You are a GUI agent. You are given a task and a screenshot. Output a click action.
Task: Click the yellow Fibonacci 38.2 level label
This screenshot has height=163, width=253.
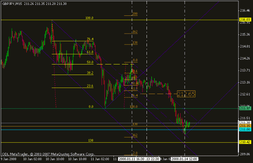tap(90, 73)
